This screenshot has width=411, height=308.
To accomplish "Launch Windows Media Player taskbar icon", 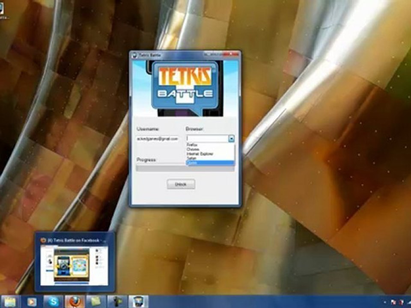I will [x=32, y=302].
